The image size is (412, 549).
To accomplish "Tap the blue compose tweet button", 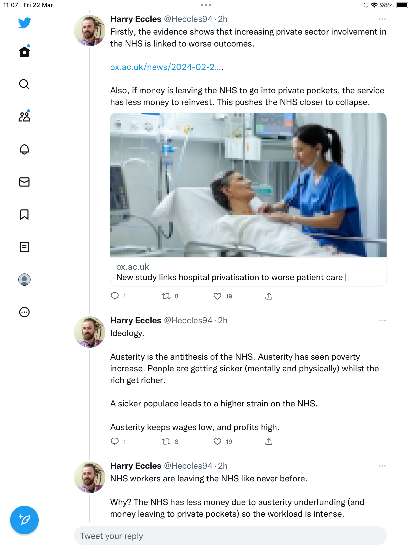I will [24, 520].
